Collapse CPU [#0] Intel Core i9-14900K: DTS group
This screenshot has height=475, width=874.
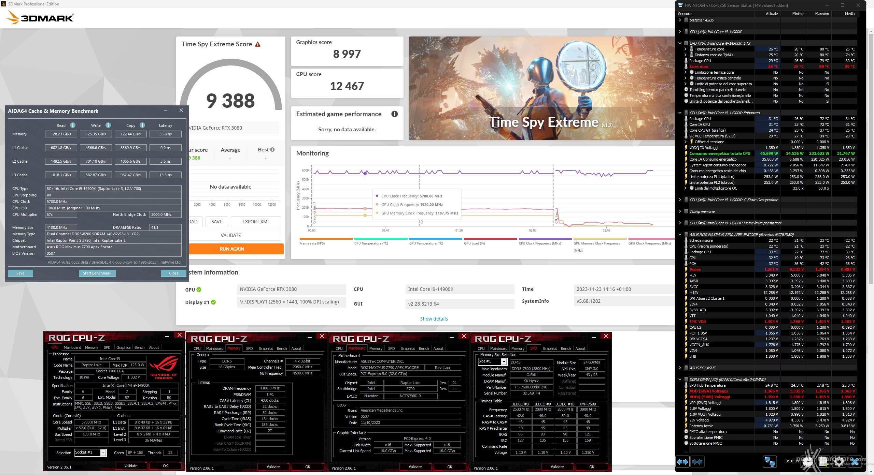click(x=680, y=43)
